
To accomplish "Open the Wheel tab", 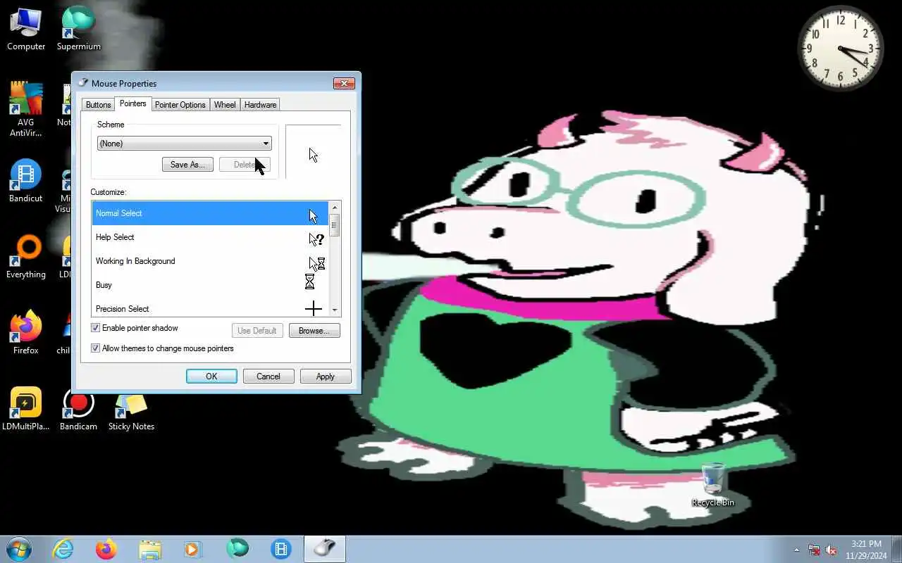I will pos(225,105).
